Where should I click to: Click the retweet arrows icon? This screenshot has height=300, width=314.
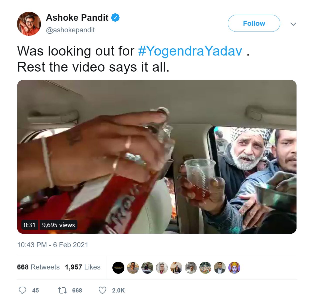coord(62,290)
